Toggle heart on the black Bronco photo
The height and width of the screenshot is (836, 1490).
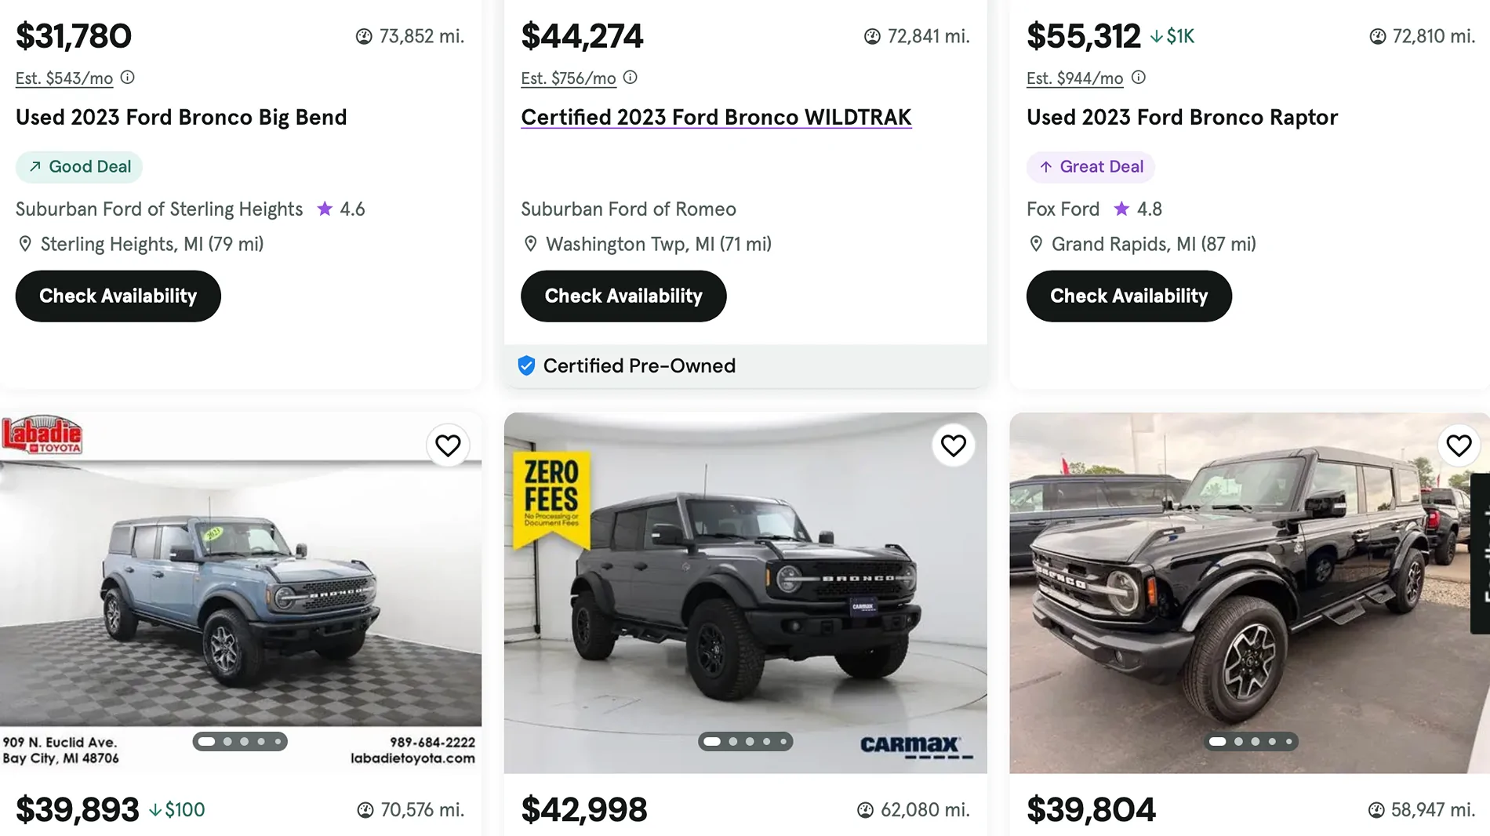coord(1459,445)
